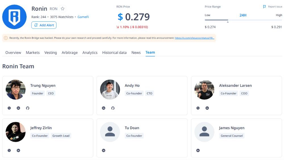Open Trung Nguyen's GitHub icon

pos(28,108)
